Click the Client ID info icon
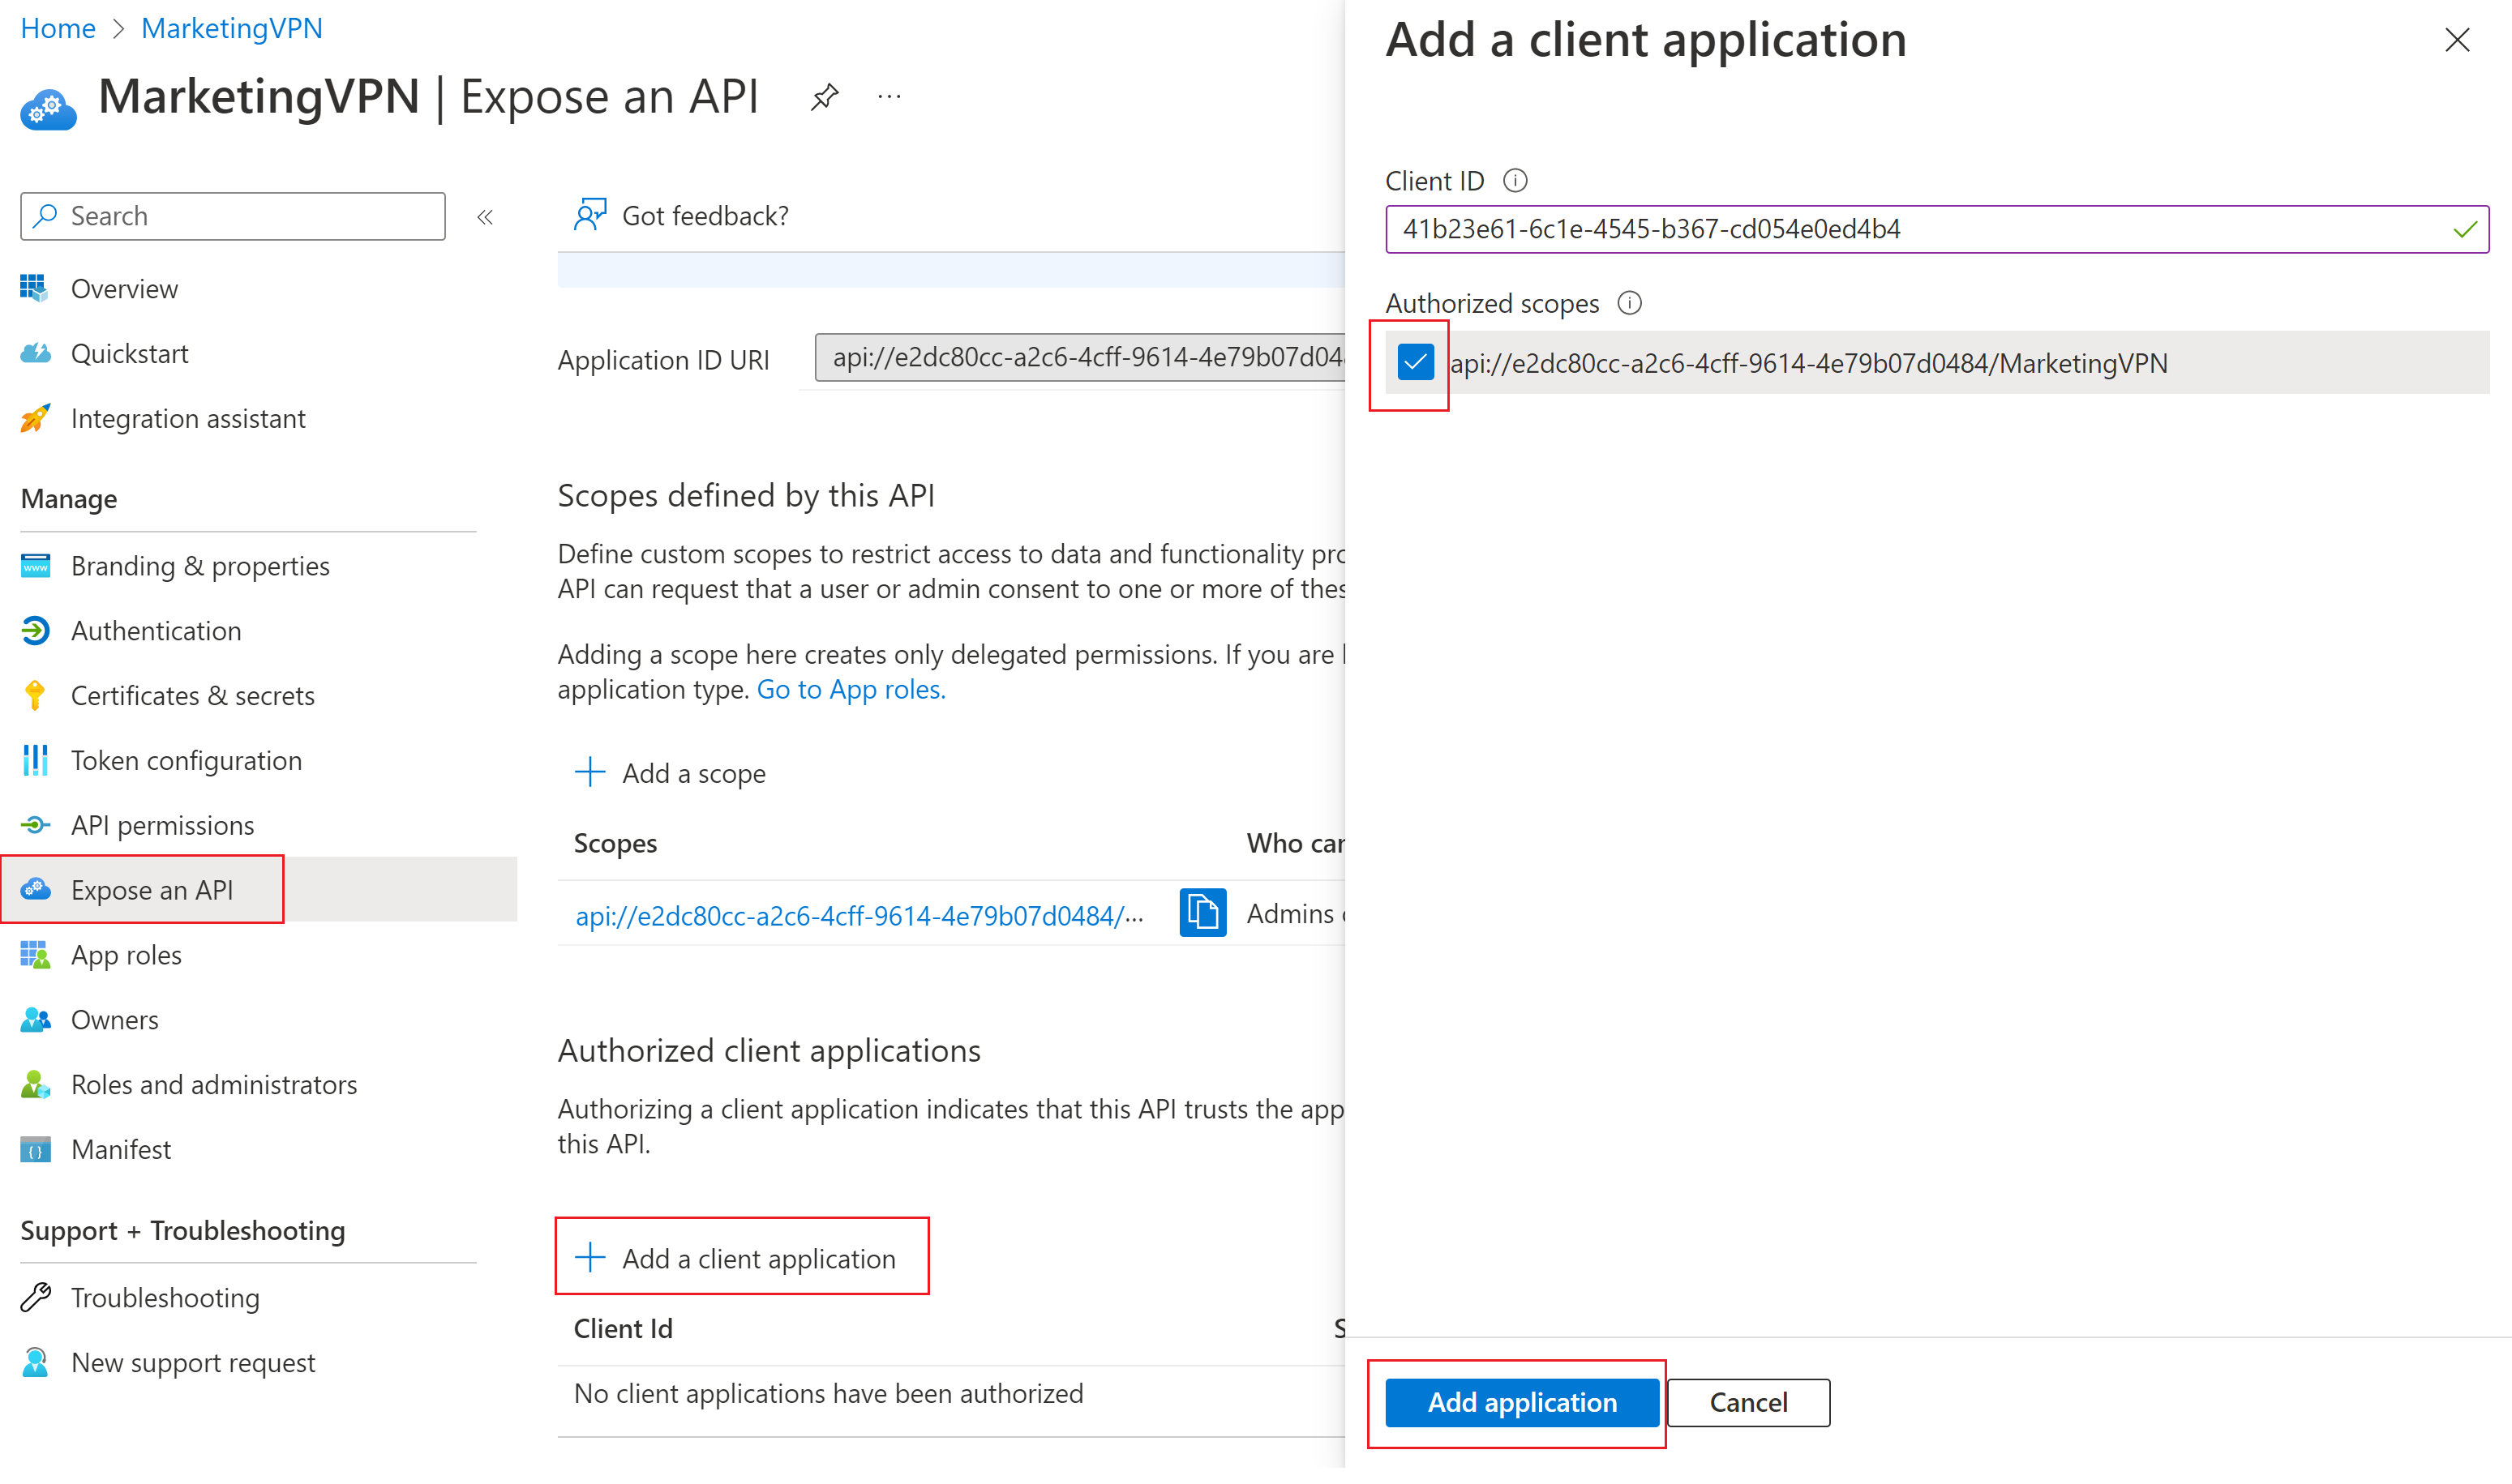This screenshot has width=2512, height=1484. point(1515,181)
